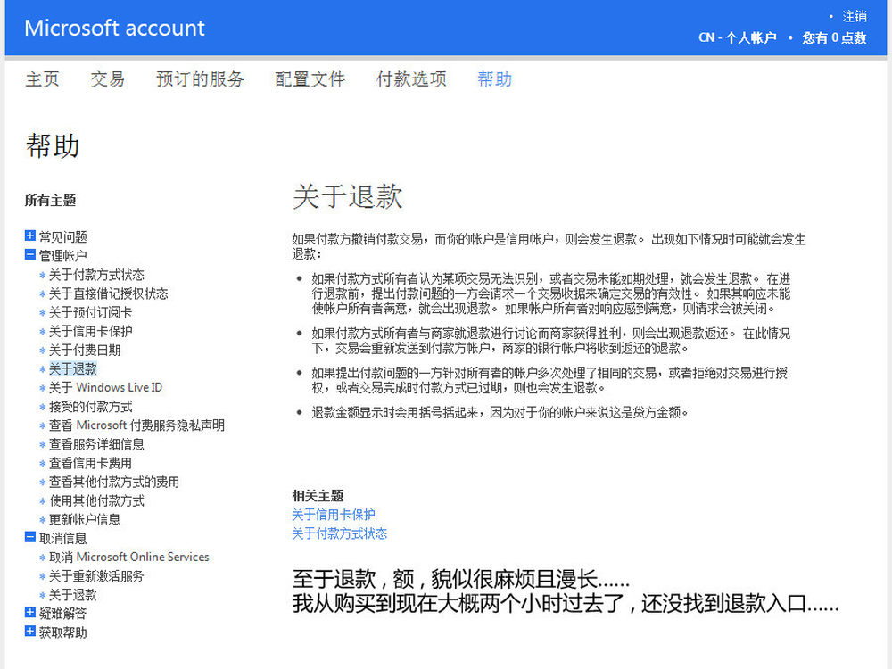892x669 pixels.
Task: Select the 关于重新激活服务 topic
Action: coord(96,575)
